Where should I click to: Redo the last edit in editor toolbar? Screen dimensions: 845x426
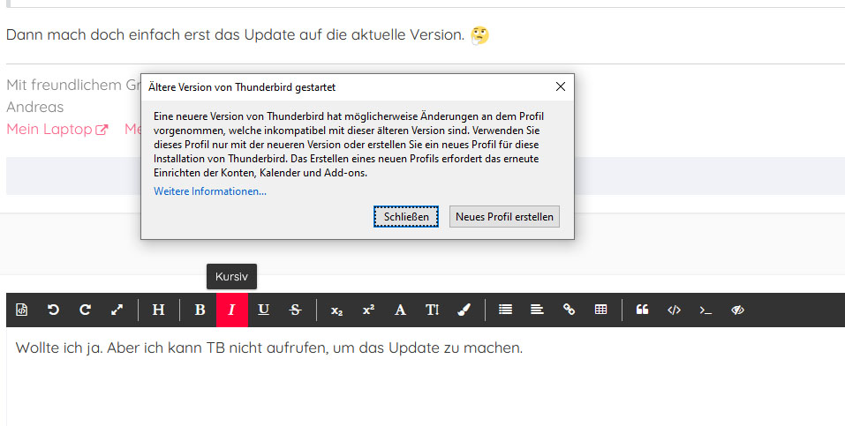[x=85, y=310]
